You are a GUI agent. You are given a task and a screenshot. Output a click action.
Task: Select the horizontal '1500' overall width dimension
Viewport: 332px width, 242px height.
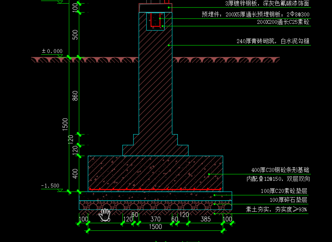pos(155,227)
